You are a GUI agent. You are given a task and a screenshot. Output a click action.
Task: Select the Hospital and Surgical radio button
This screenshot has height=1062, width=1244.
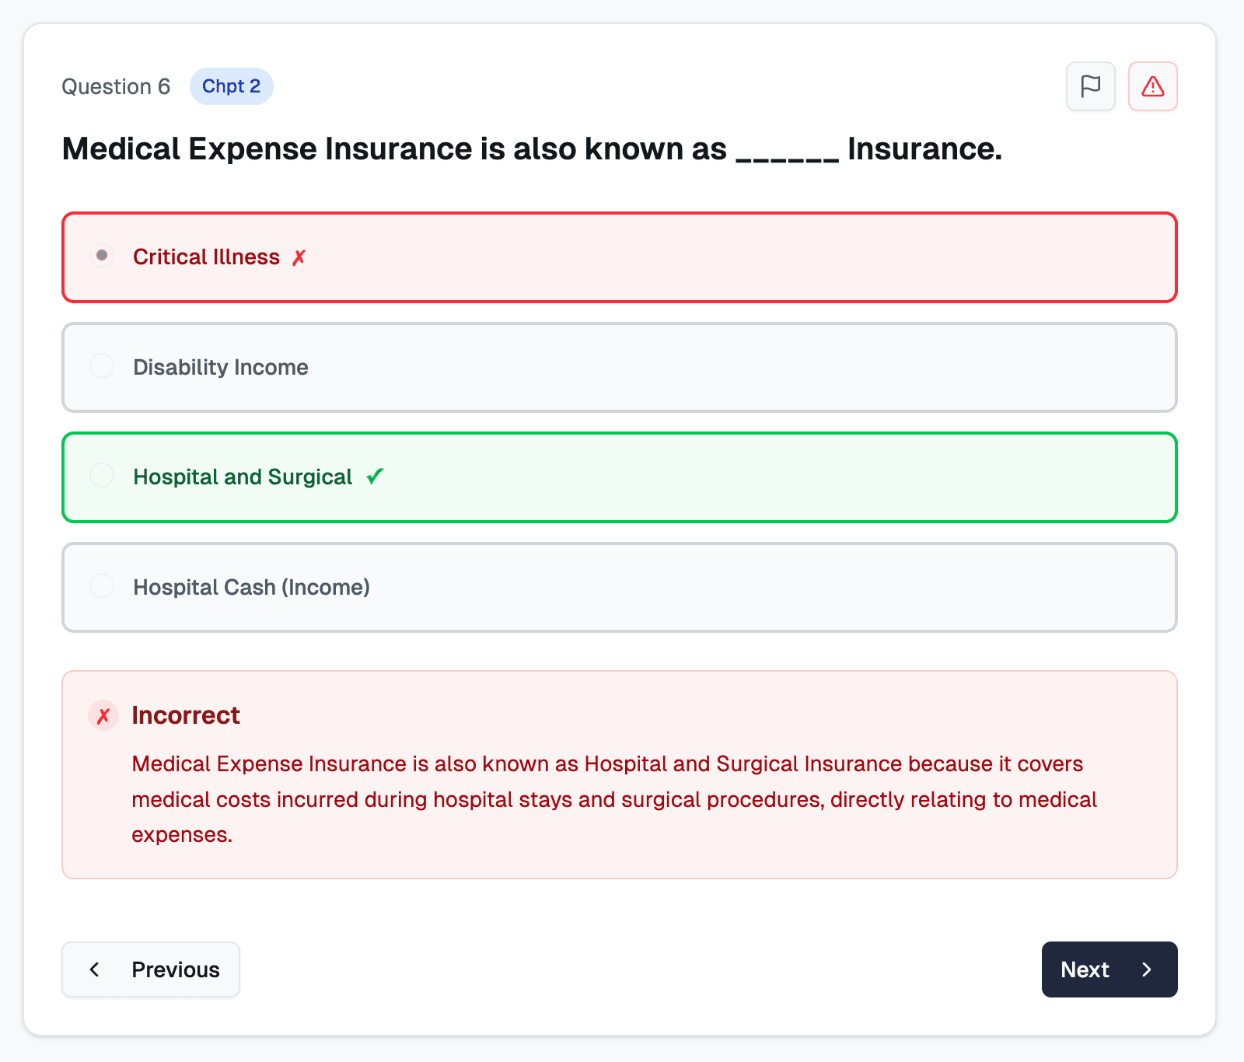[x=101, y=476]
